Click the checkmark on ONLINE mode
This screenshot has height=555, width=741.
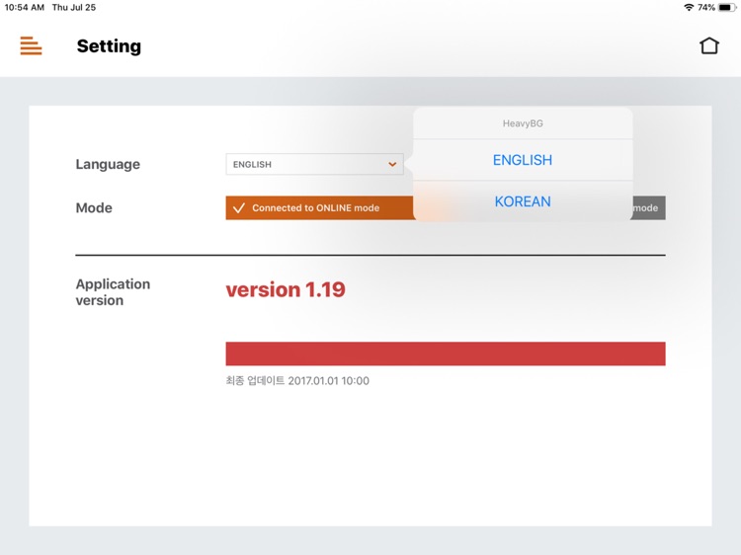click(239, 207)
